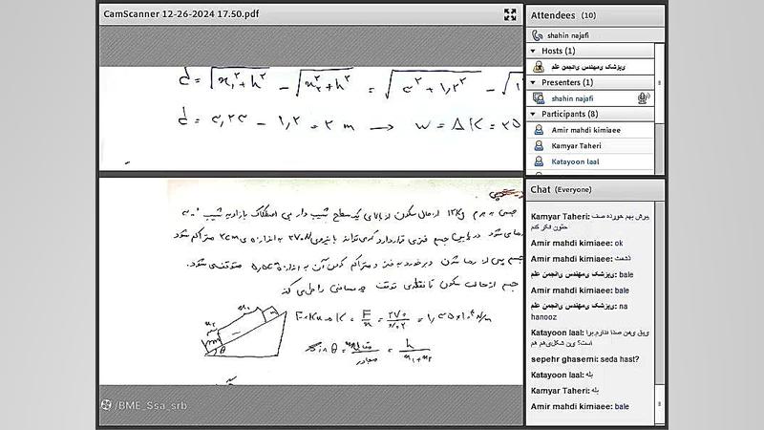Click the avatar icon of Katayoon laal

point(539,161)
